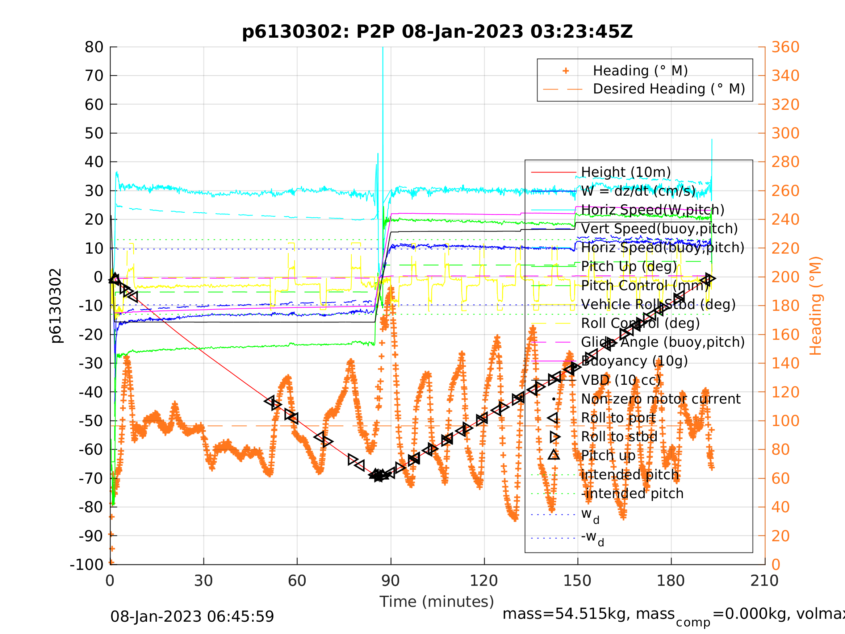Screen dimensions: 845x634
Task: Click the Desired Heading (° M) legend label
Action: coord(669,89)
